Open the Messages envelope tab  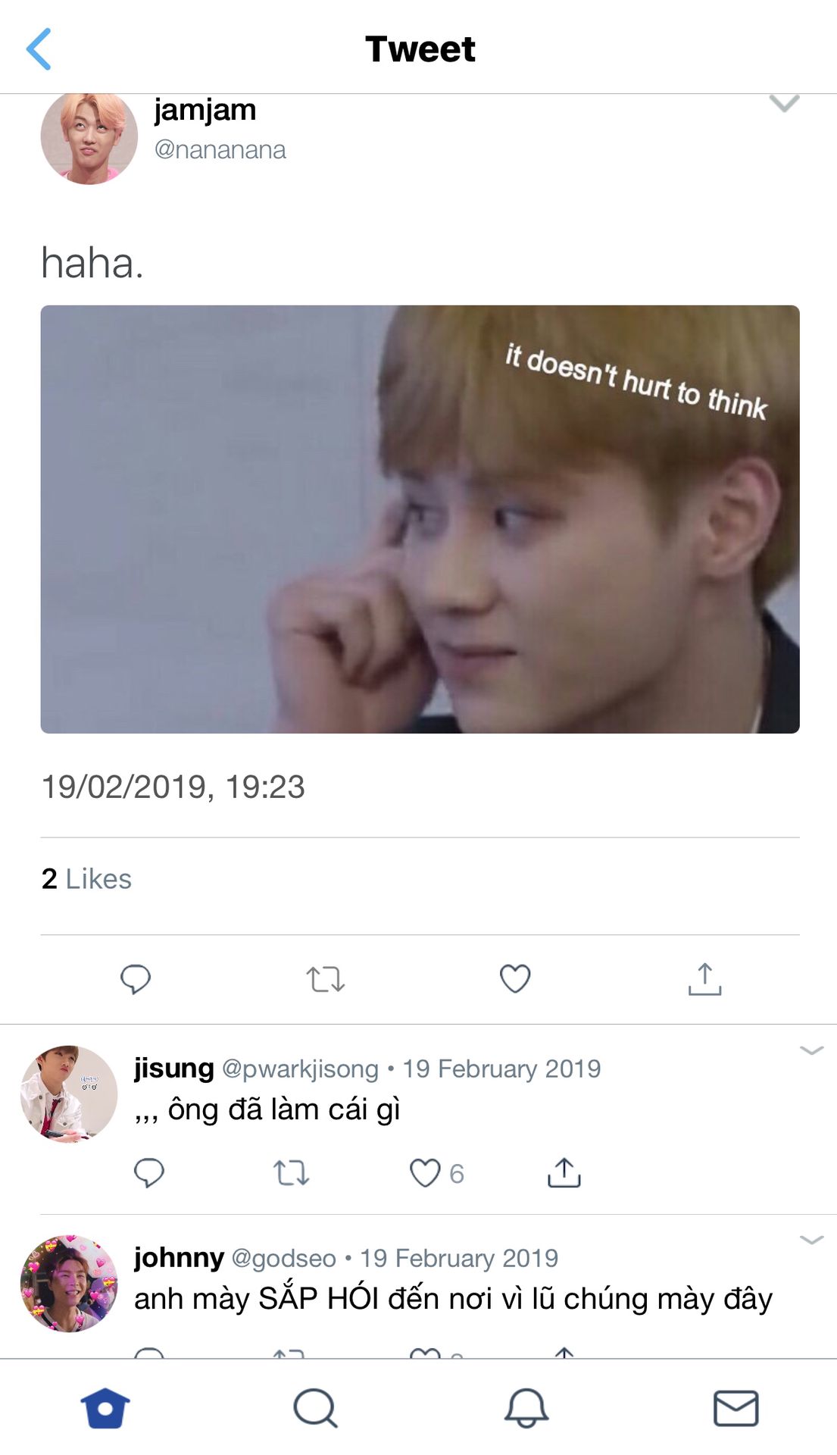[735, 1408]
